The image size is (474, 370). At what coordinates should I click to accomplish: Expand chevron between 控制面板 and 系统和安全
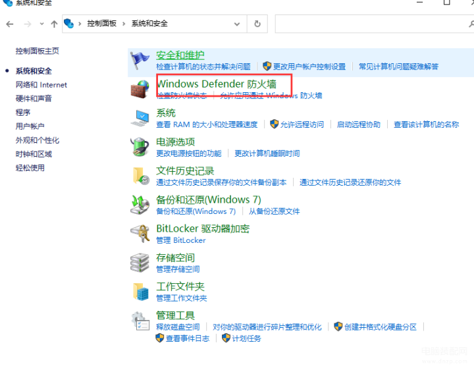(x=124, y=24)
